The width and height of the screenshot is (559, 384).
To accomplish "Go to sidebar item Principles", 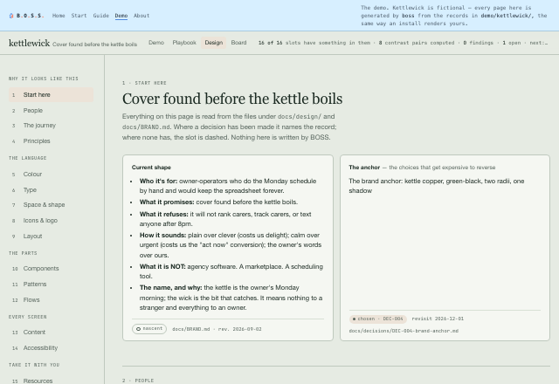I will [51, 141].
